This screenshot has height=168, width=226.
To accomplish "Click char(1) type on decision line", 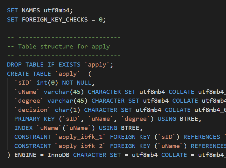I will tap(67, 110).
